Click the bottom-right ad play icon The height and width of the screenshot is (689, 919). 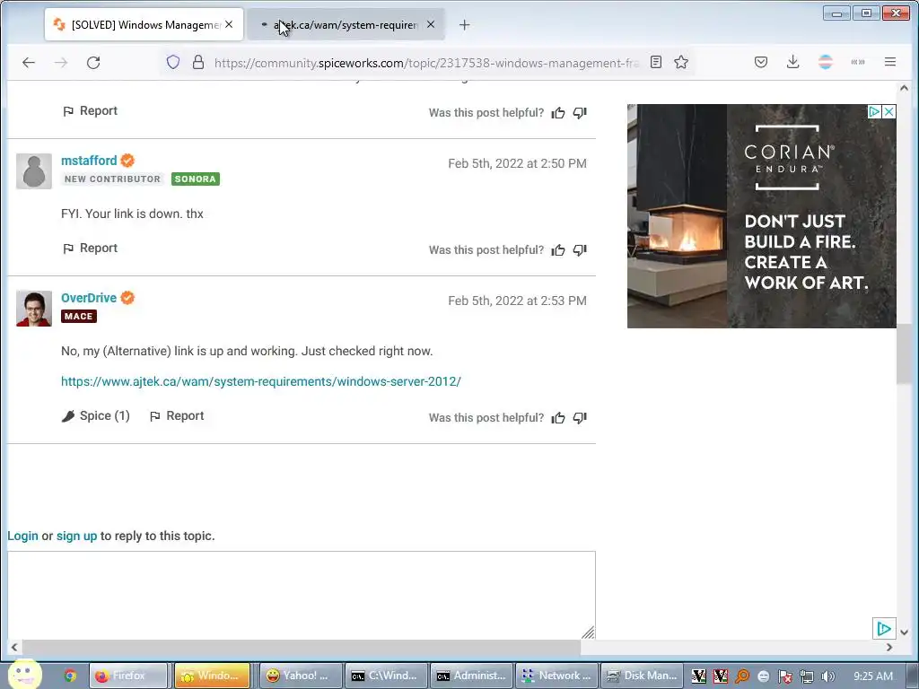(884, 629)
